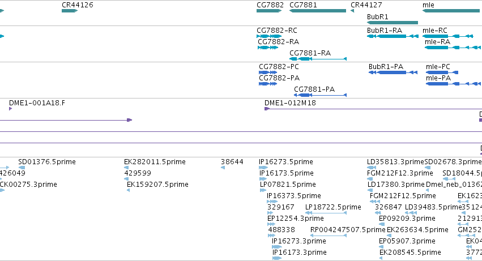
Task: Select the 329167 feature label
Action: pos(281,208)
